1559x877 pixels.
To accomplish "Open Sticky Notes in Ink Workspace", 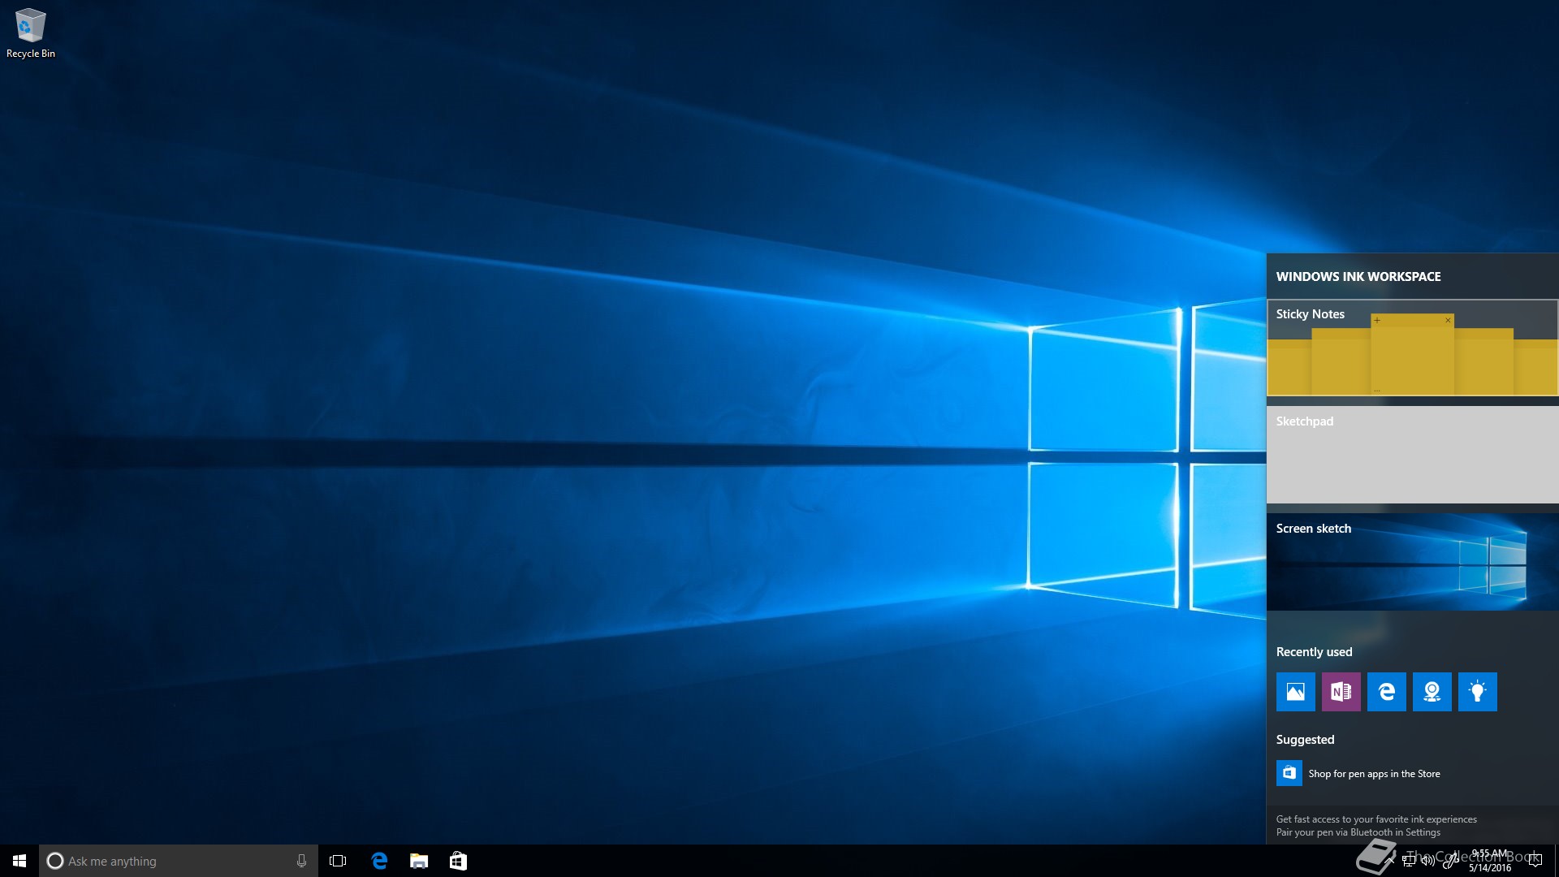I will [x=1412, y=348].
